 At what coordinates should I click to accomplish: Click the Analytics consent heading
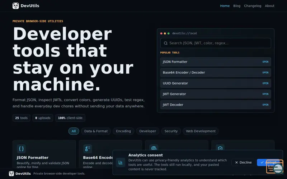tap(146, 155)
